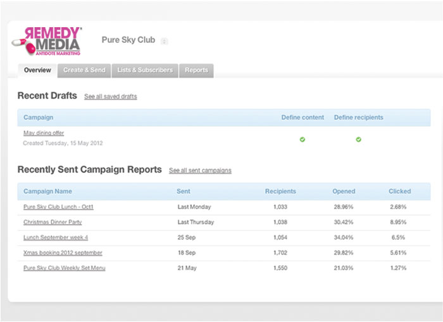Click the Opened column header
This screenshot has width=443, height=322.
tap(344, 191)
